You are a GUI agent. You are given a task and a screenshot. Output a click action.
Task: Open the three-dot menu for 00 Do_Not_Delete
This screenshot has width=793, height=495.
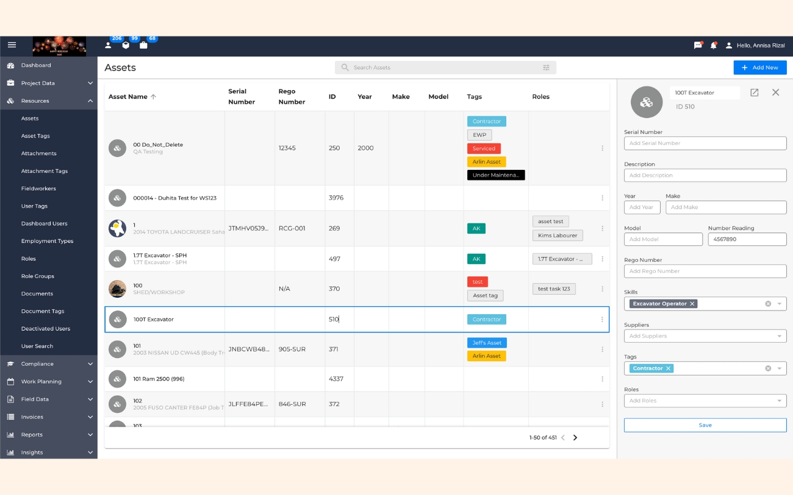602,148
